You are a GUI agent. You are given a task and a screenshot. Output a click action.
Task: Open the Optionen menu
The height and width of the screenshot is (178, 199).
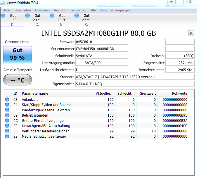pos(42,10)
